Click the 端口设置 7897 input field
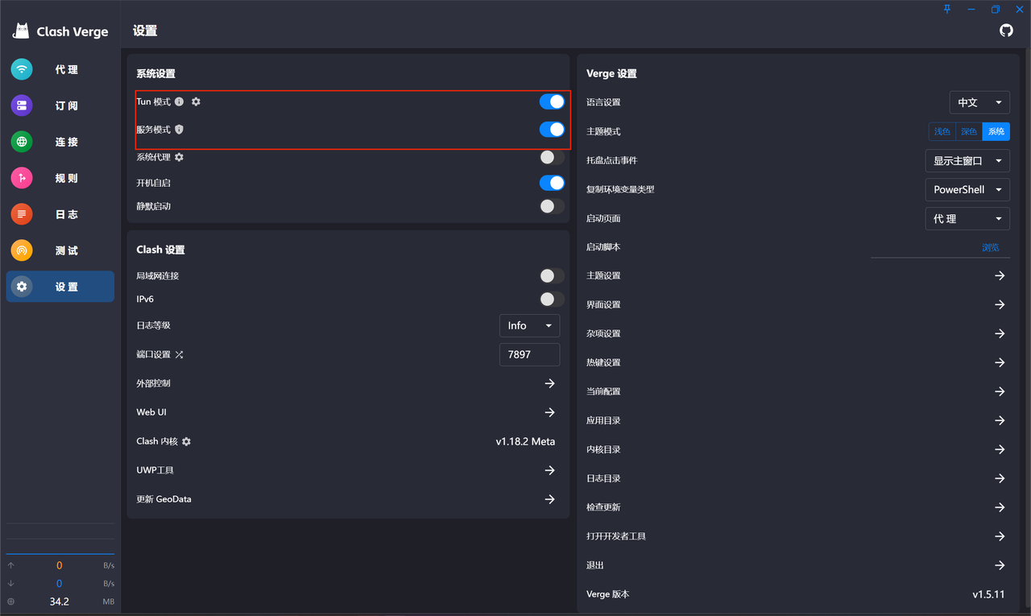This screenshot has width=1031, height=616. pos(529,354)
